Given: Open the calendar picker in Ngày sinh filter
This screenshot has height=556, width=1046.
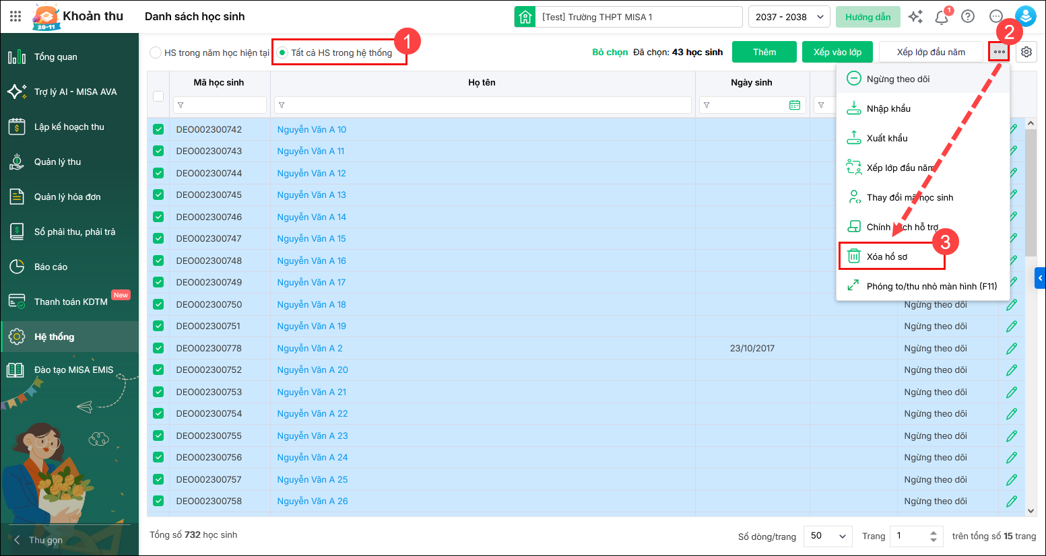Looking at the screenshot, I should 795,105.
